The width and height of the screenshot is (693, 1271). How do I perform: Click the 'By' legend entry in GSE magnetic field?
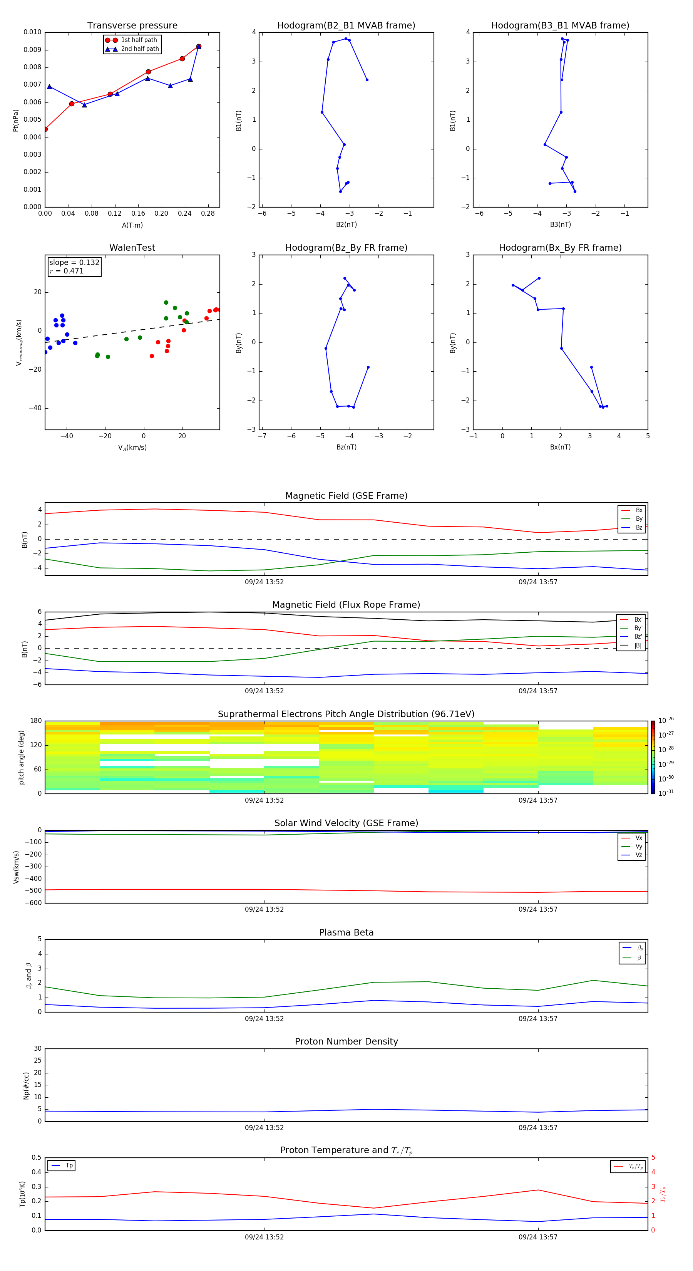(632, 519)
